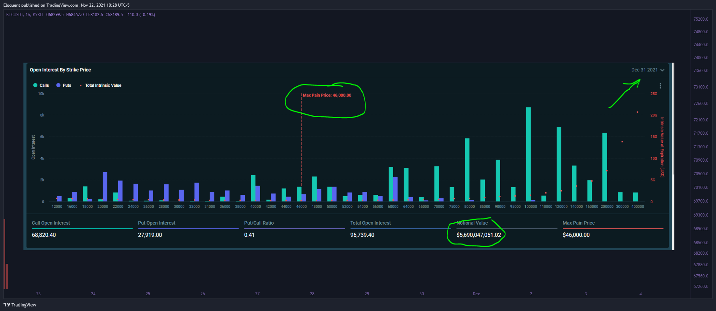Select the Notional Value amount $5,690,047,051.02
This screenshot has height=311, width=716.
point(478,235)
